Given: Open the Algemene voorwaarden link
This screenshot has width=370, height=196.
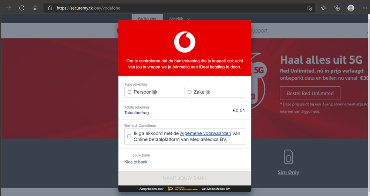Looking at the screenshot, I should pyautogui.click(x=205, y=133).
